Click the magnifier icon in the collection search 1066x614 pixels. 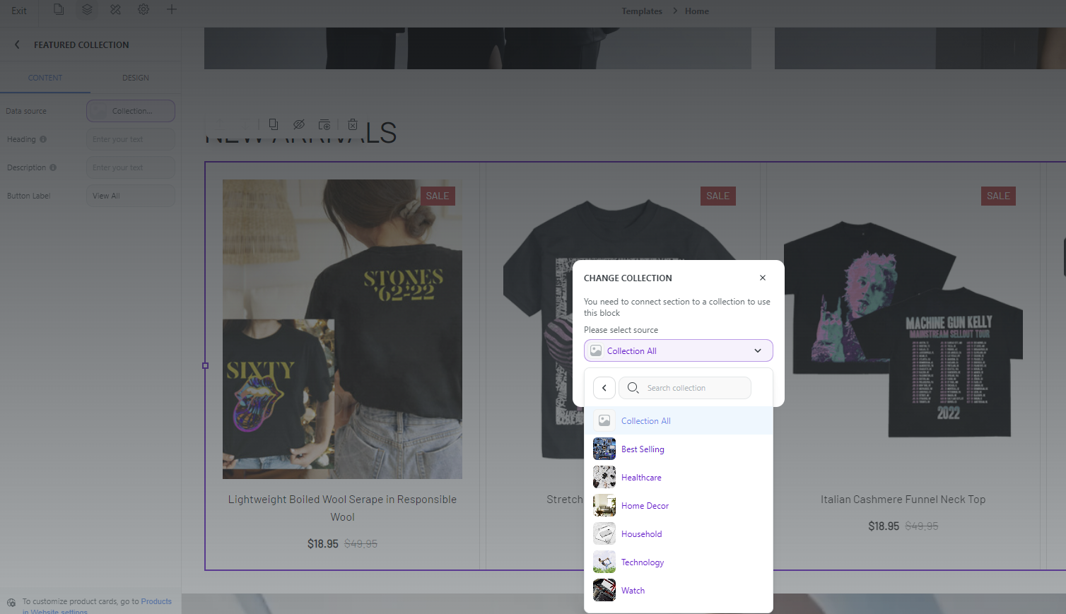(633, 388)
